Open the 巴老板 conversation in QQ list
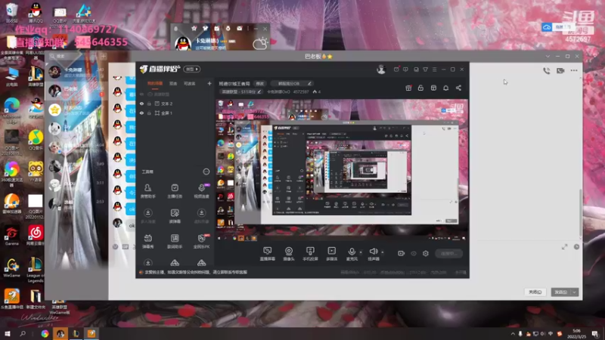Image resolution: width=605 pixels, height=340 pixels. pyautogui.click(x=76, y=91)
